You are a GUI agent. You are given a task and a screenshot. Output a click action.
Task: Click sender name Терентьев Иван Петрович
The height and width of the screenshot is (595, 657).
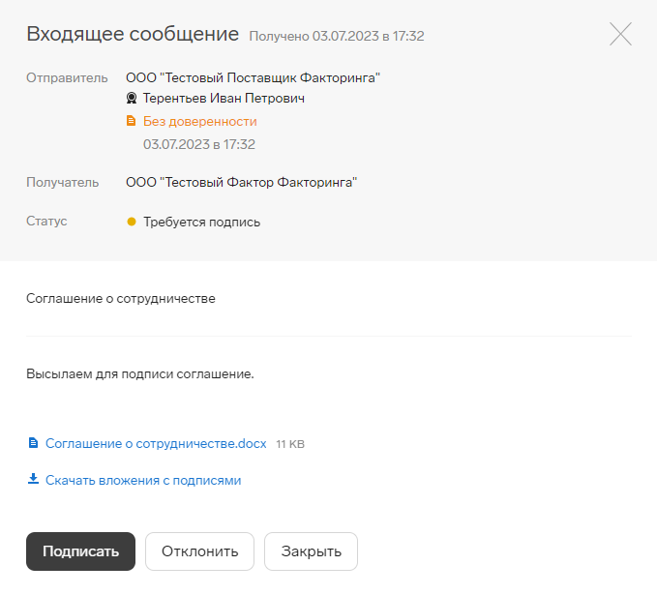pyautogui.click(x=224, y=98)
